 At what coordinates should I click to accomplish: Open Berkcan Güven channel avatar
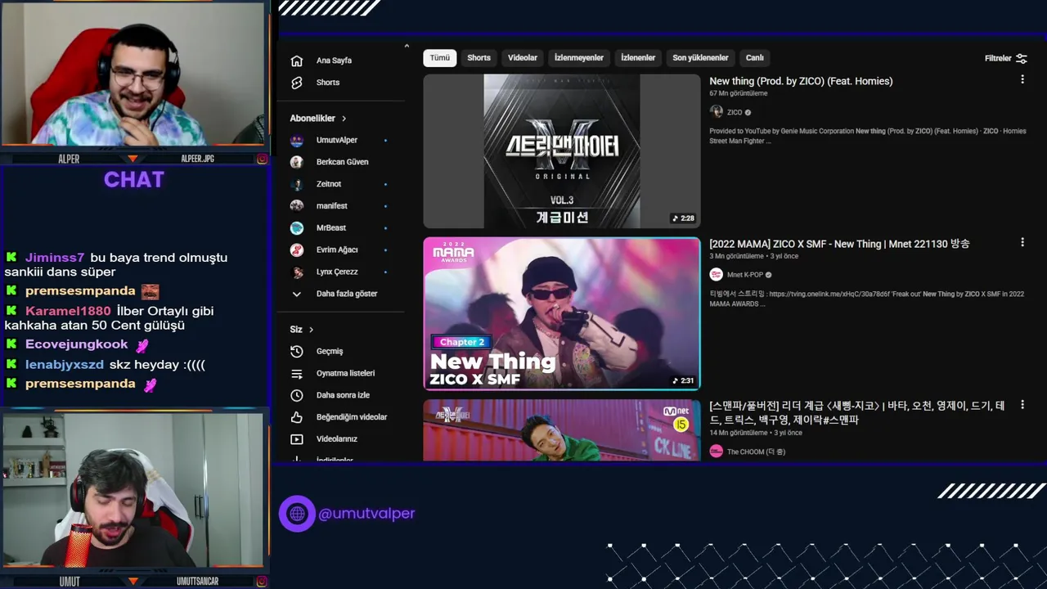[x=297, y=162]
